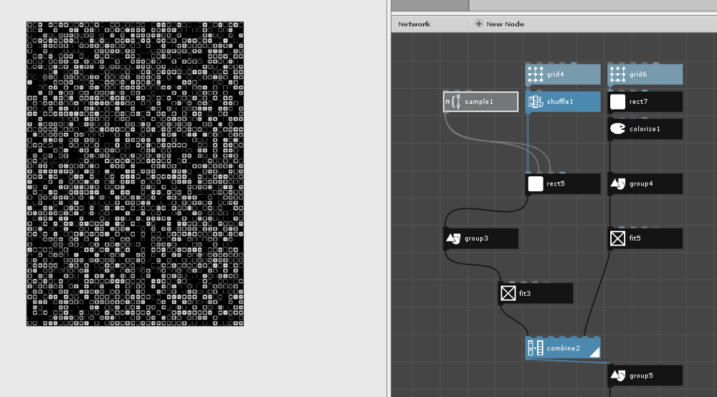Screen dimensions: 717x397
Task: Click the fit3 crossed-box icon
Action: (x=508, y=293)
